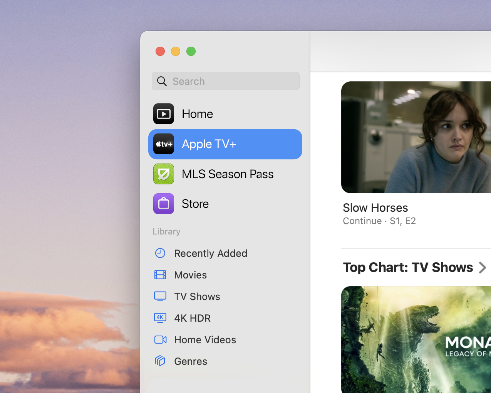Screen dimensions: 491x393
Task: Click the Apple TV+ logo icon
Action: (x=164, y=144)
